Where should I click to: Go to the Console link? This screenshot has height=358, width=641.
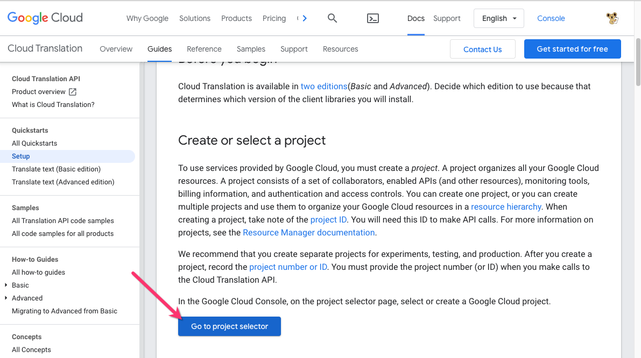tap(551, 18)
